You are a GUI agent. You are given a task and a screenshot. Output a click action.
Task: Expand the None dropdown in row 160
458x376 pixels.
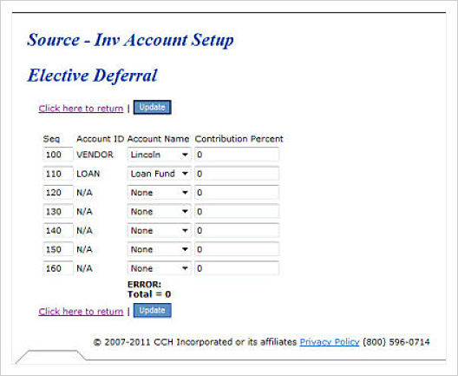click(x=160, y=268)
